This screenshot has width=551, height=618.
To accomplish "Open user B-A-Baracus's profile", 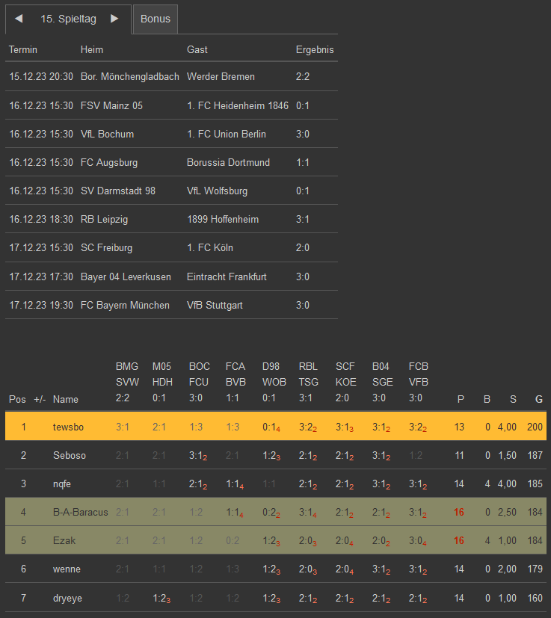I will click(81, 512).
